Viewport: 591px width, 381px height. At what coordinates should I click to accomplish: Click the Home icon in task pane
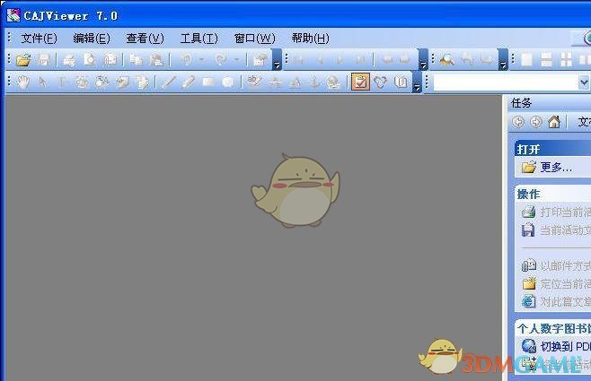pyautogui.click(x=553, y=122)
